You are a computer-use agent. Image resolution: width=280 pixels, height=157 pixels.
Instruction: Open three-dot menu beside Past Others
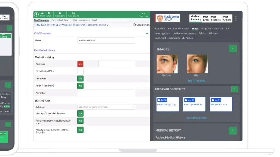click(236, 18)
